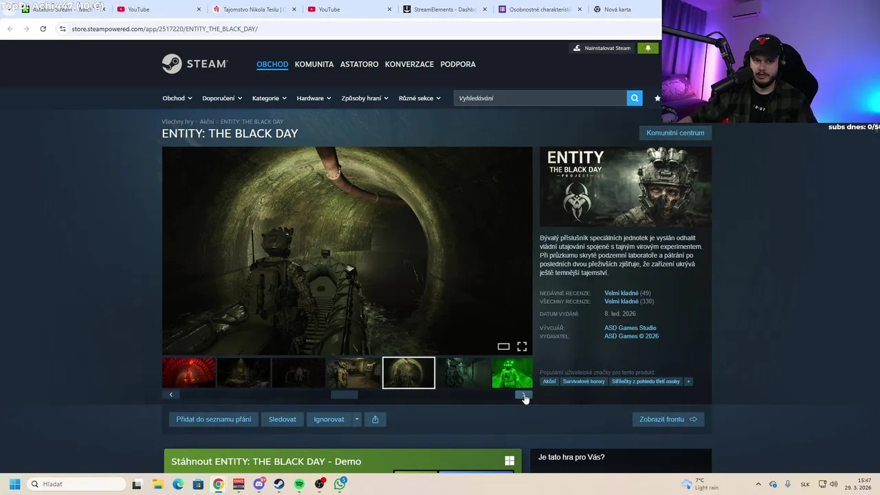
Task: Click the Steam logo in the header
Action: coord(195,64)
